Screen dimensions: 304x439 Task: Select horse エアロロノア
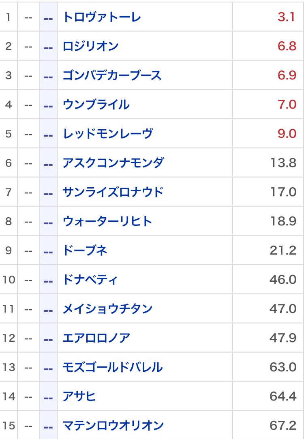[96, 338]
